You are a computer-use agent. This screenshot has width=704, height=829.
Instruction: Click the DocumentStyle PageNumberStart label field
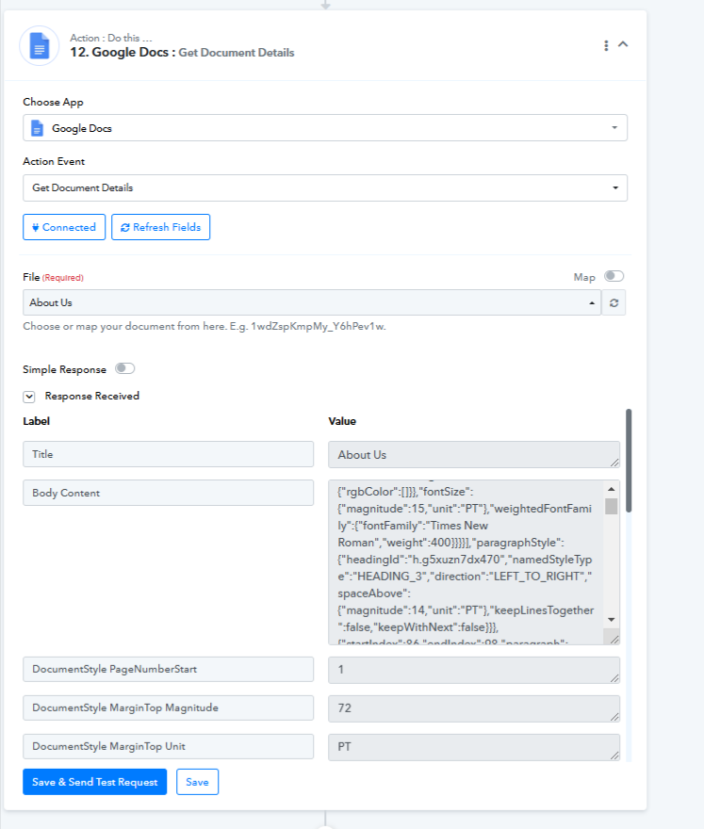(168, 670)
